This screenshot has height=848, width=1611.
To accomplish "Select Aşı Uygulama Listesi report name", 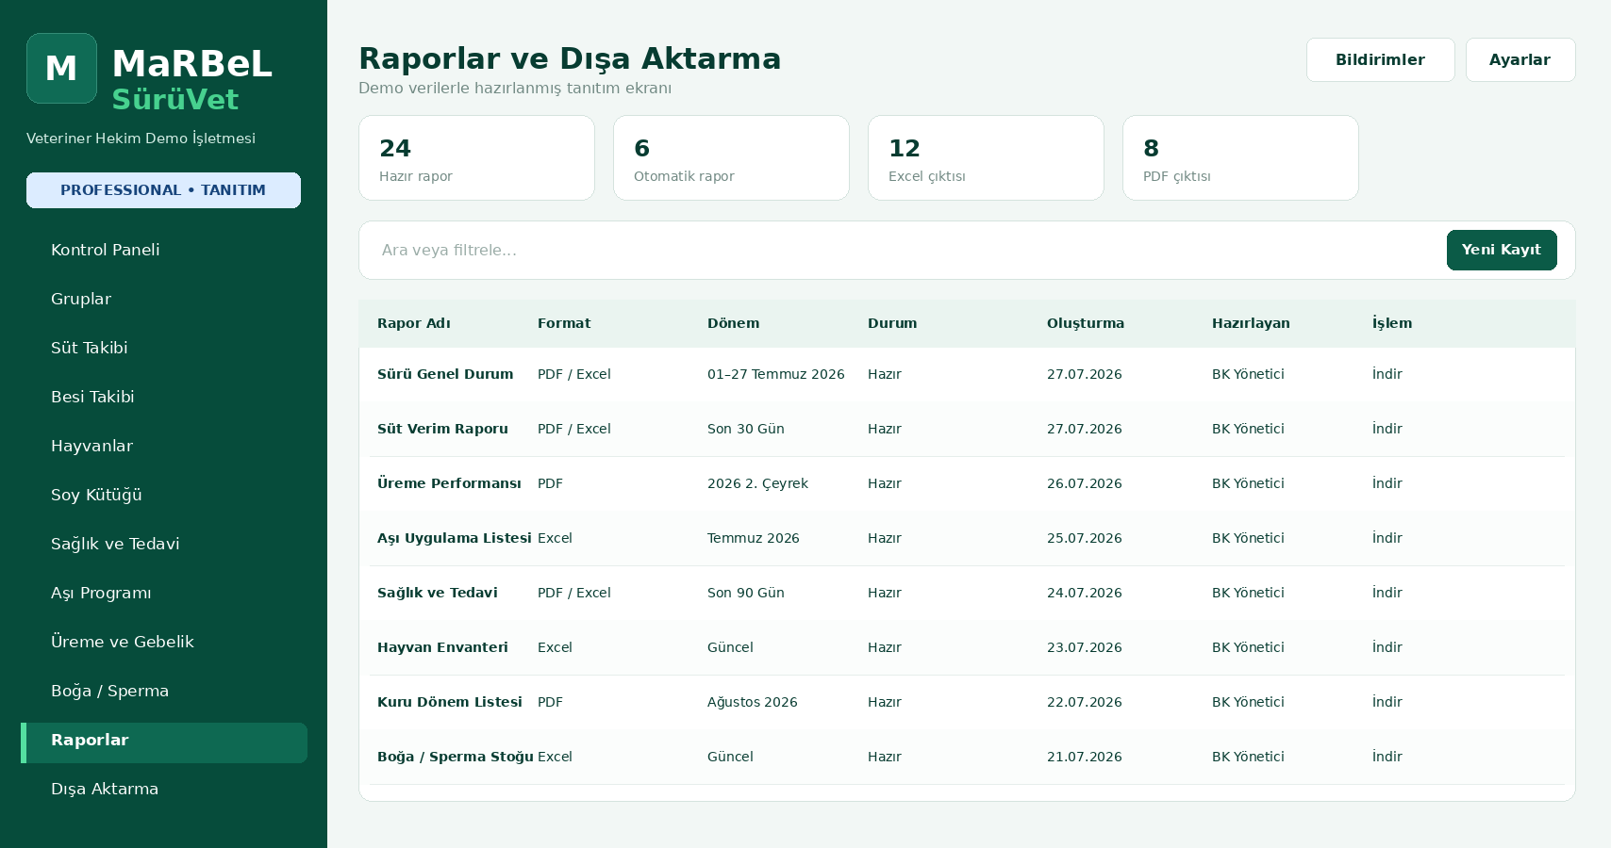I will [455, 538].
